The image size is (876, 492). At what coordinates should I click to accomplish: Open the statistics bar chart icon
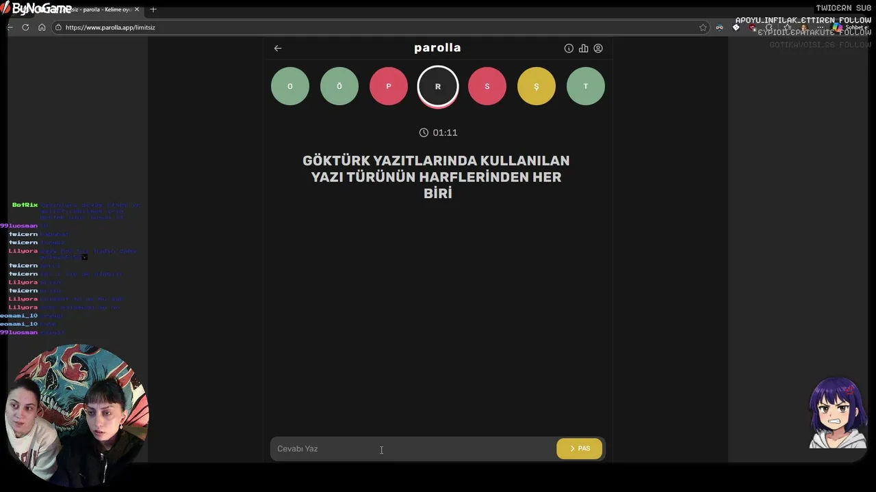(x=583, y=49)
